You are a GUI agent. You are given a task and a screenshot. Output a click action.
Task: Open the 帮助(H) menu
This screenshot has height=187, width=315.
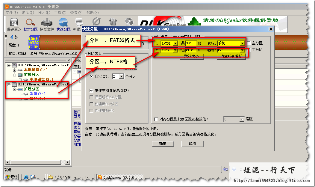click(93, 13)
